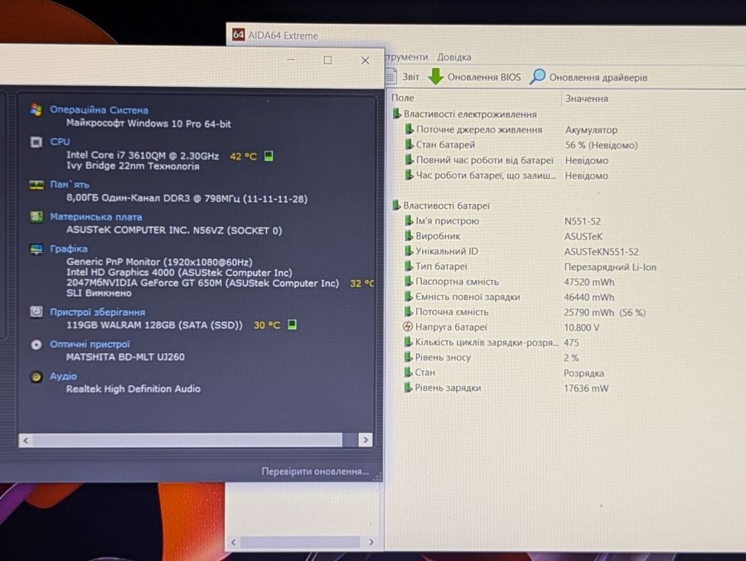Maximize the front system info window

(x=327, y=60)
